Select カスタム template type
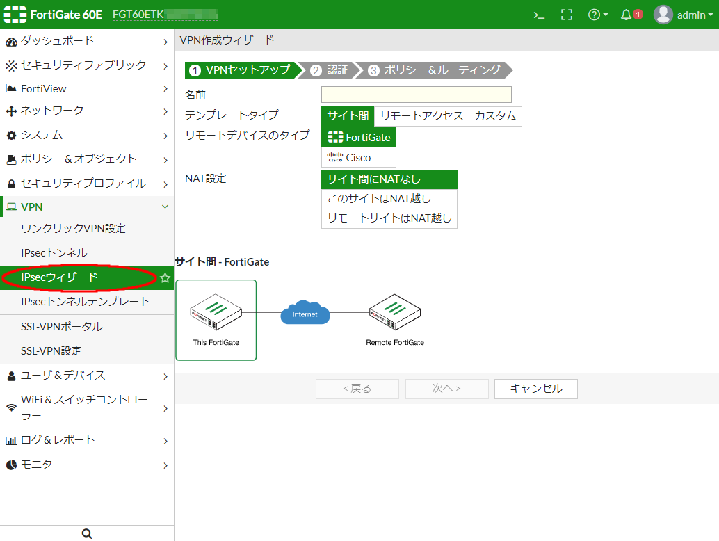The width and height of the screenshot is (719, 541). (x=495, y=116)
